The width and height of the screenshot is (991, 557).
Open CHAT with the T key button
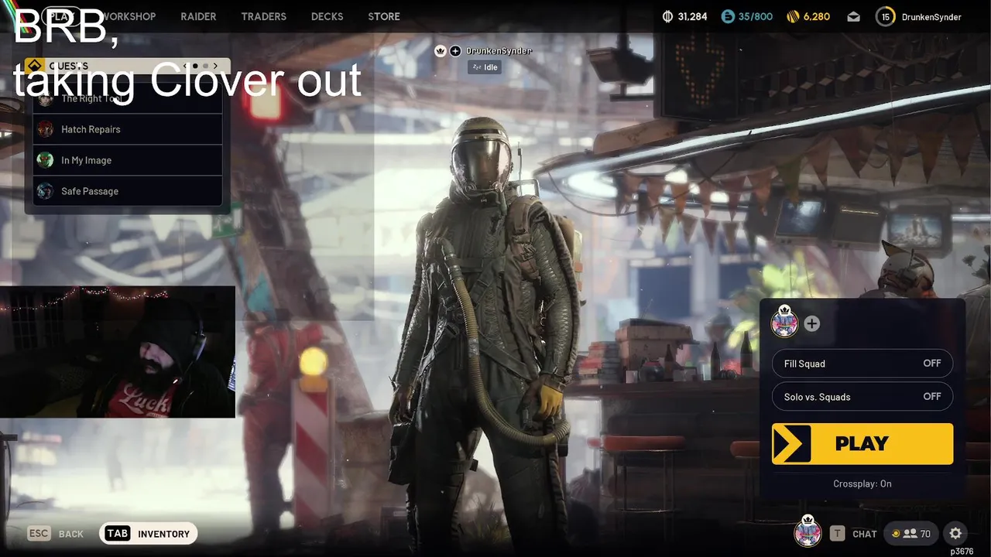coord(854,534)
